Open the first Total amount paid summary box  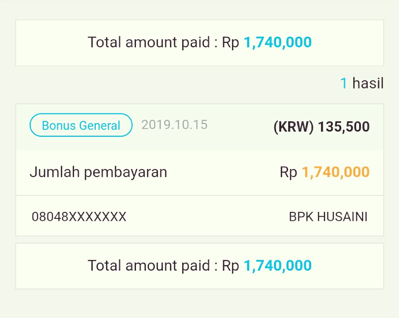tap(199, 43)
